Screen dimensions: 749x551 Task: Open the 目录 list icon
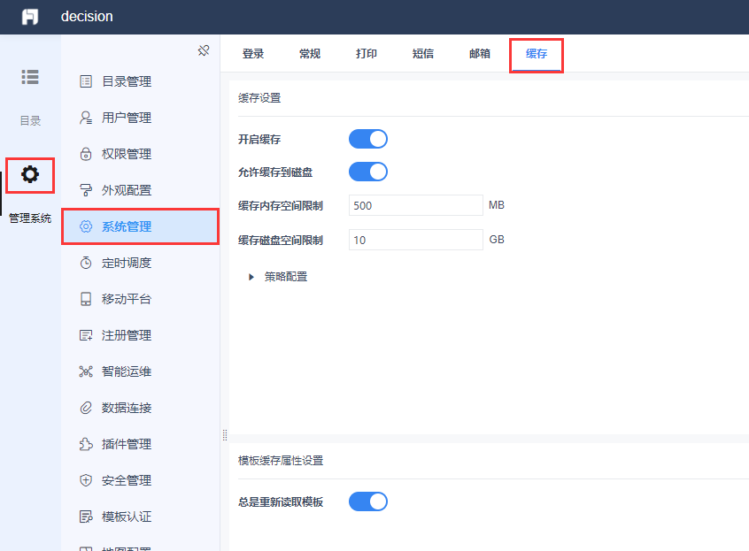[x=30, y=77]
